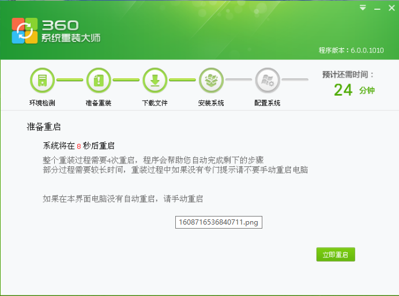
Task: Click the 准备重装 step icon
Action: click(x=98, y=80)
